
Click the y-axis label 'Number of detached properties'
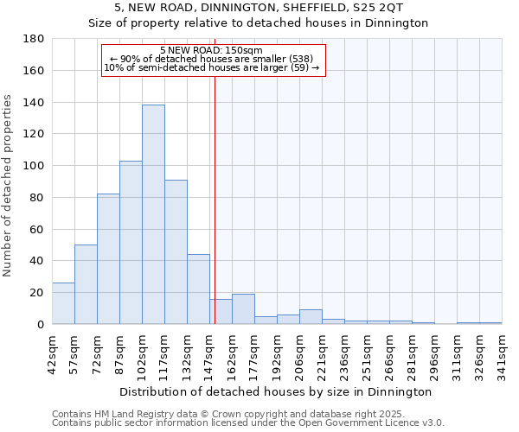(x=7, y=186)
